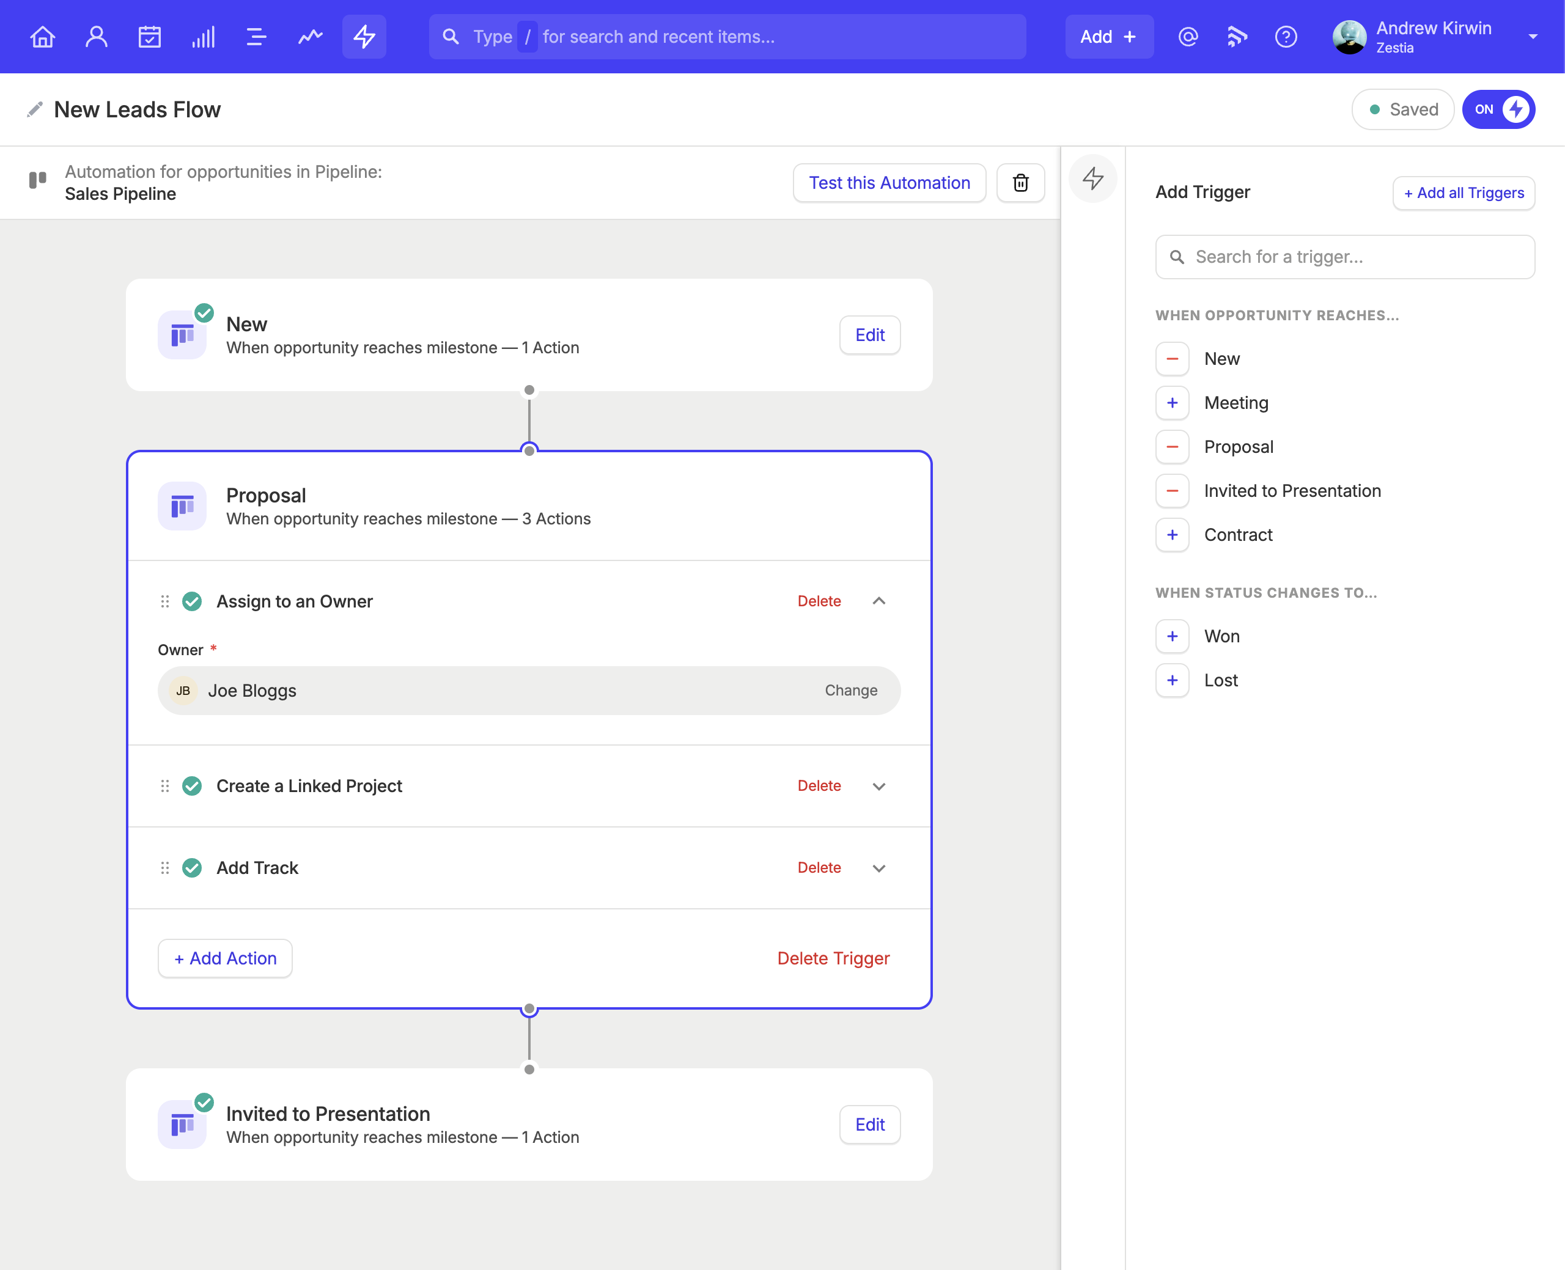Image resolution: width=1565 pixels, height=1270 pixels.
Task: Expand the Add Track action
Action: (880, 868)
